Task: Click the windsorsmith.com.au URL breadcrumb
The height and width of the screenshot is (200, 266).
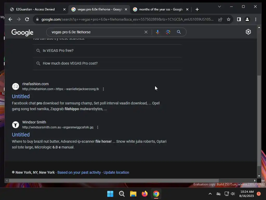Action: (58, 127)
